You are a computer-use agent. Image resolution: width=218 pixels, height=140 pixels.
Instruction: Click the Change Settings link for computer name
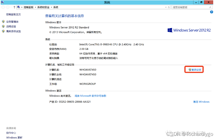pos(196,70)
